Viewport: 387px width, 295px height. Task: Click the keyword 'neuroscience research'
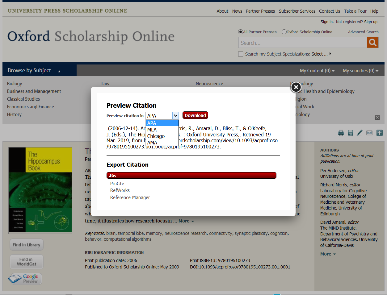point(186,233)
